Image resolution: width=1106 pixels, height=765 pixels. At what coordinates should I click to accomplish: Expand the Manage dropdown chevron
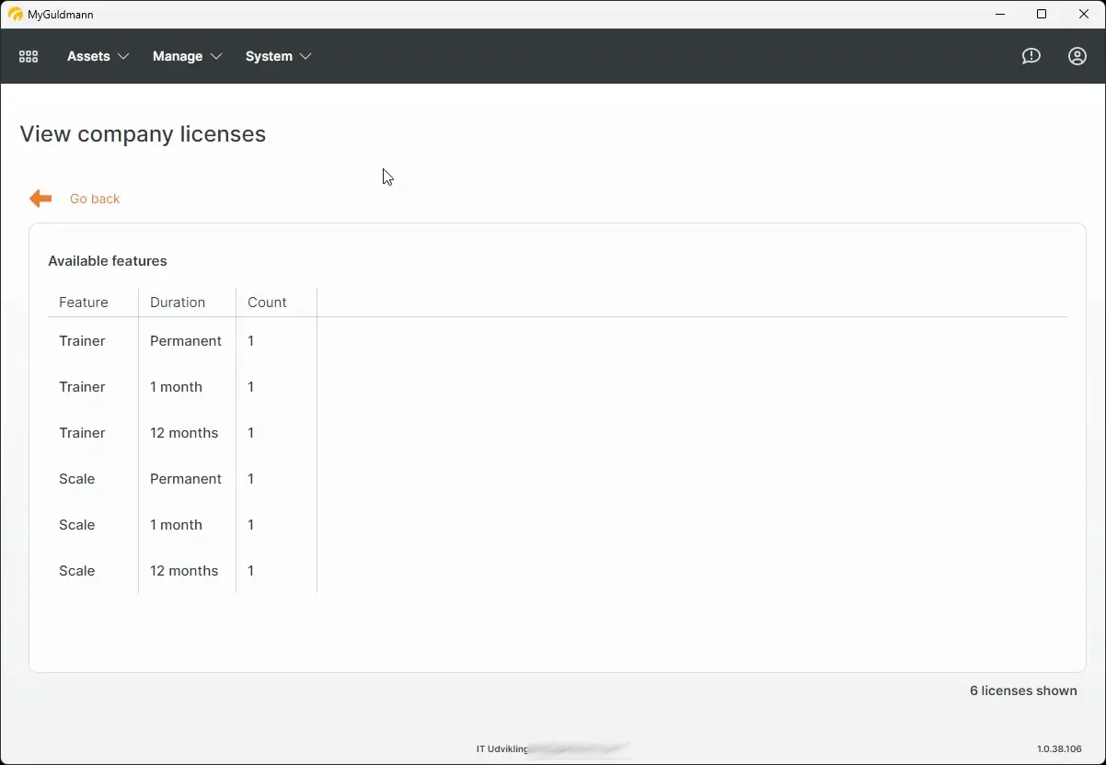pos(218,56)
